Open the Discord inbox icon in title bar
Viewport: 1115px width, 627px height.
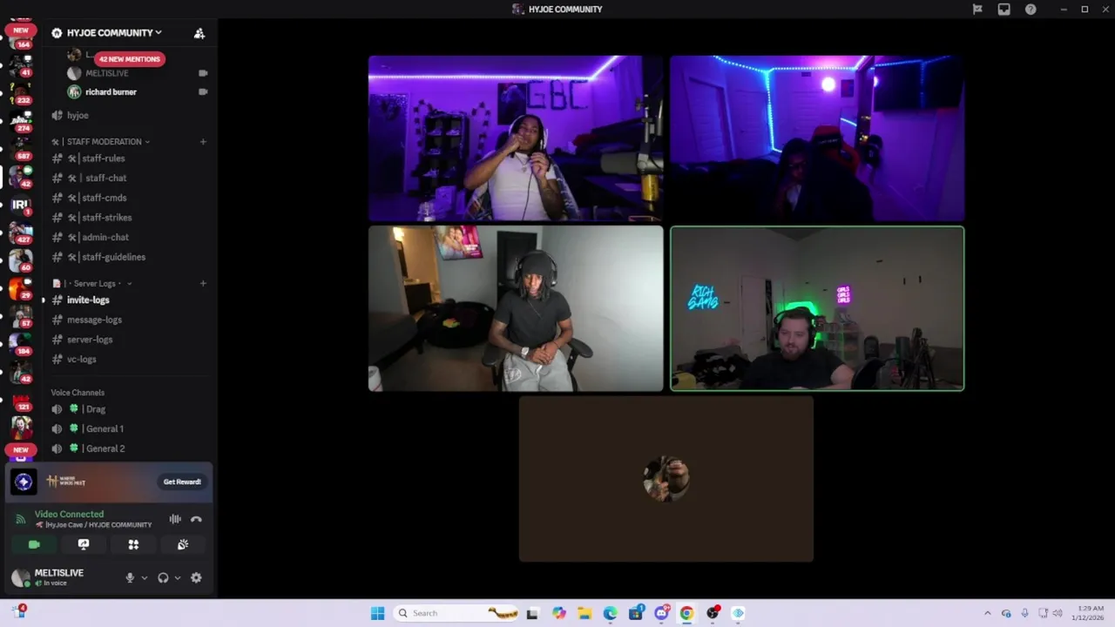(1004, 10)
